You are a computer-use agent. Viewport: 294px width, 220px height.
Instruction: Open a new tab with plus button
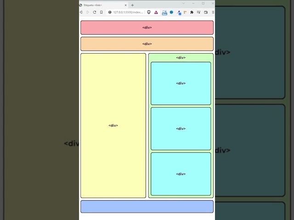(132, 5)
